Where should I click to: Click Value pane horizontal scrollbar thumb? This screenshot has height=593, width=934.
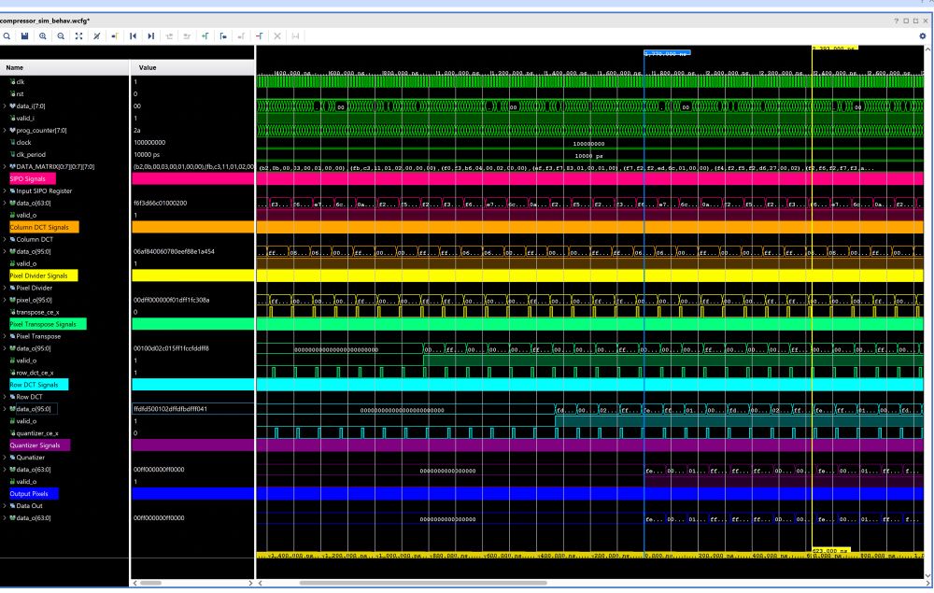[150, 583]
